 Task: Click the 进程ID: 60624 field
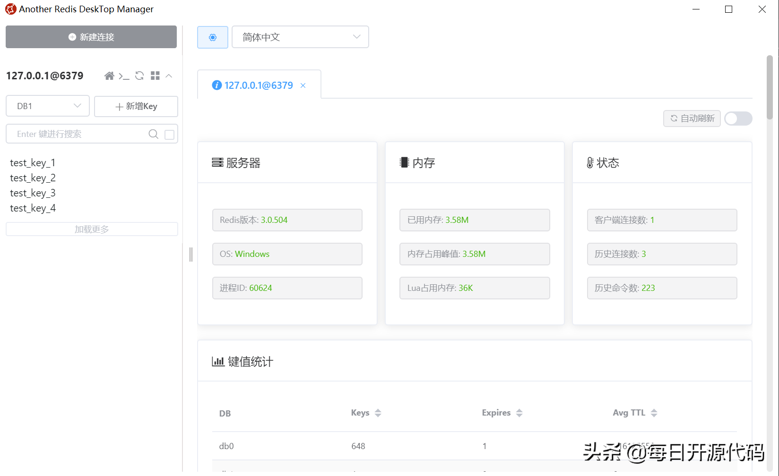tap(287, 288)
